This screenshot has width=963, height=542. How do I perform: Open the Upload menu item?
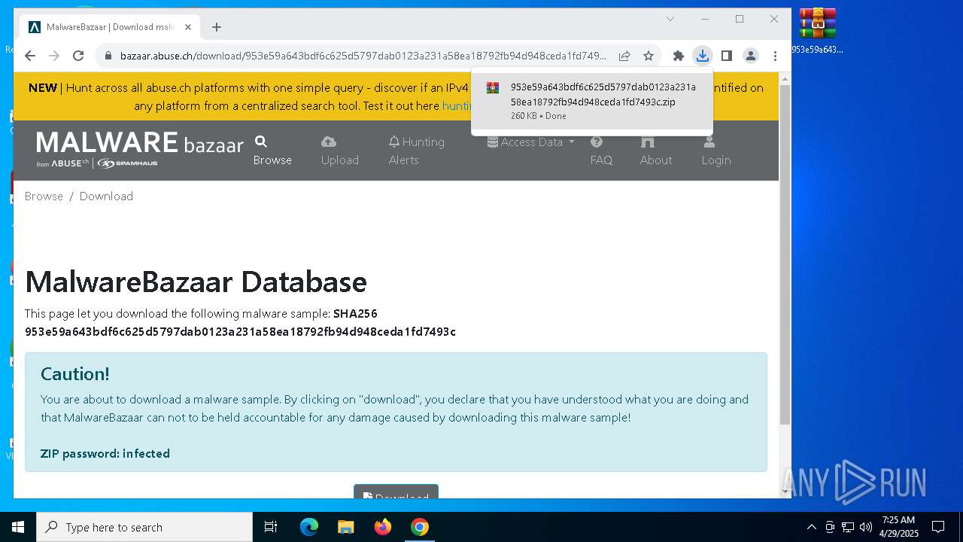pos(340,151)
